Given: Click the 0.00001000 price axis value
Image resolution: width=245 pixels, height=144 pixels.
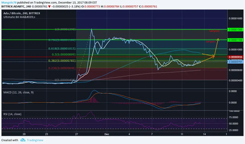Looking at the screenshot, I should coord(236,49).
